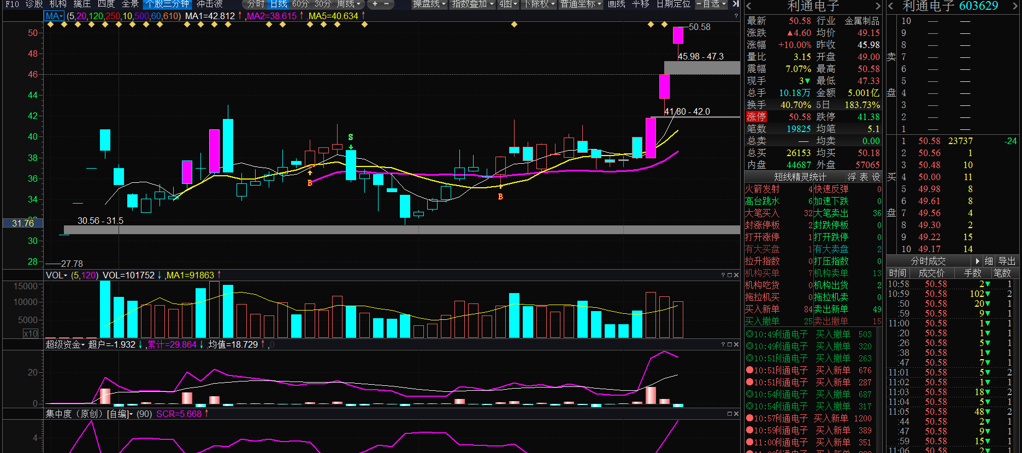The image size is (1022, 453).
Task: Select the 30分 period
Action: coord(323,4)
